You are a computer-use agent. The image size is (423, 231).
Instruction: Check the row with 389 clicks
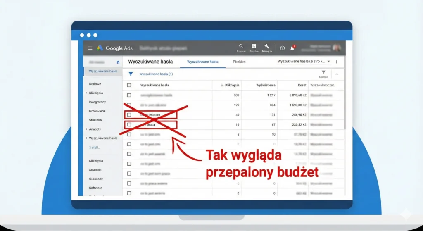tap(129, 95)
